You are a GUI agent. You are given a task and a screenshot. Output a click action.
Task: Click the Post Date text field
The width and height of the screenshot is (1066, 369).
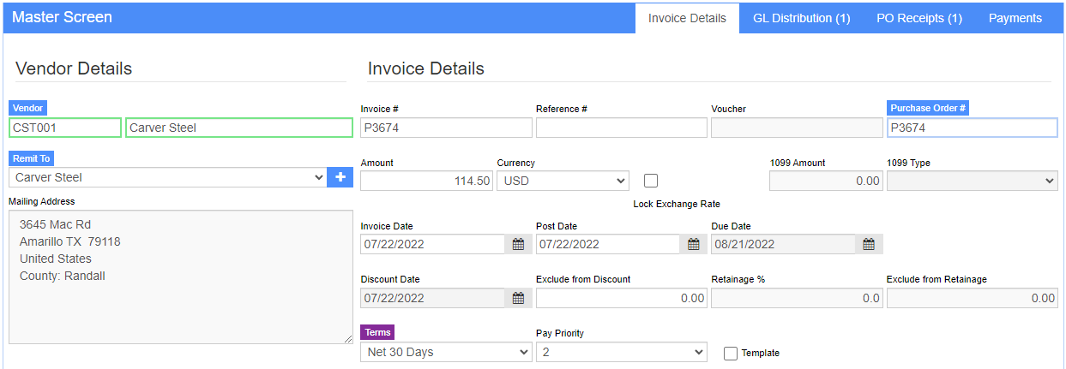tap(608, 244)
